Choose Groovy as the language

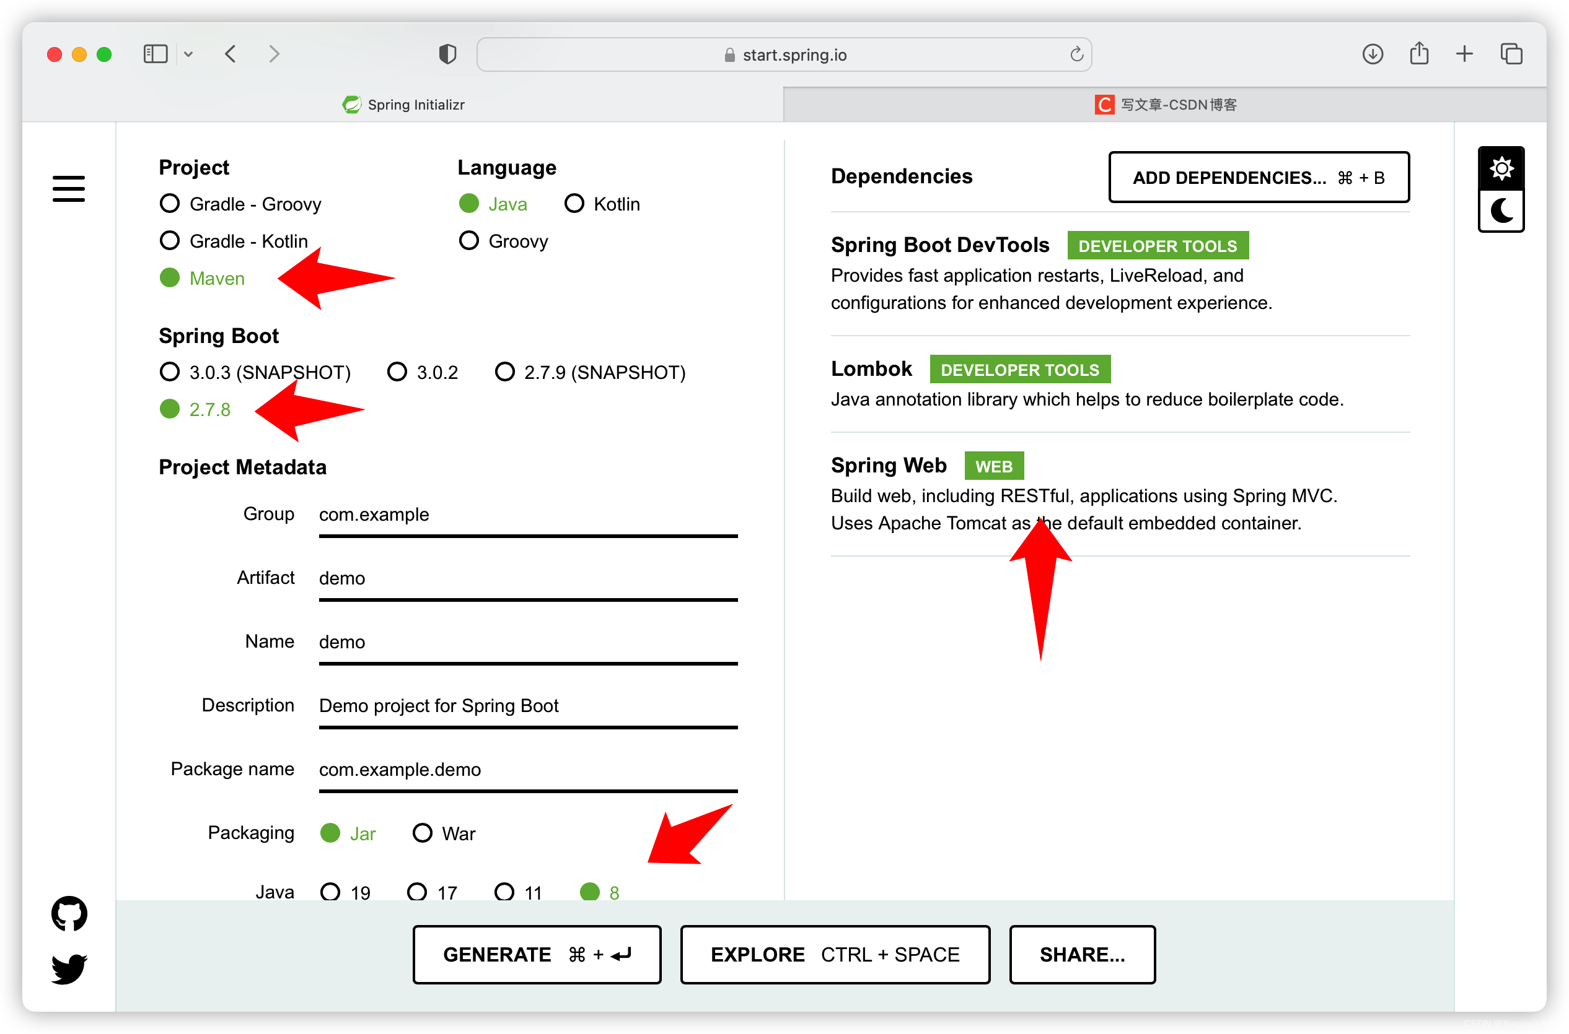[x=503, y=241]
